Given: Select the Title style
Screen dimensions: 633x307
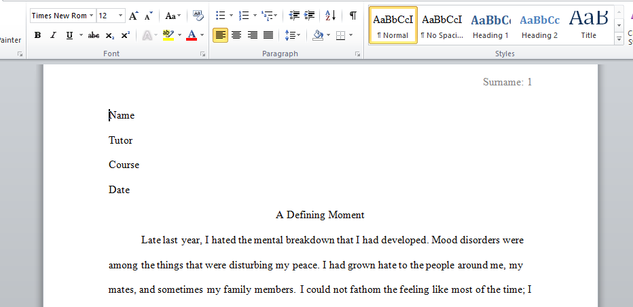Looking at the screenshot, I should (589, 25).
